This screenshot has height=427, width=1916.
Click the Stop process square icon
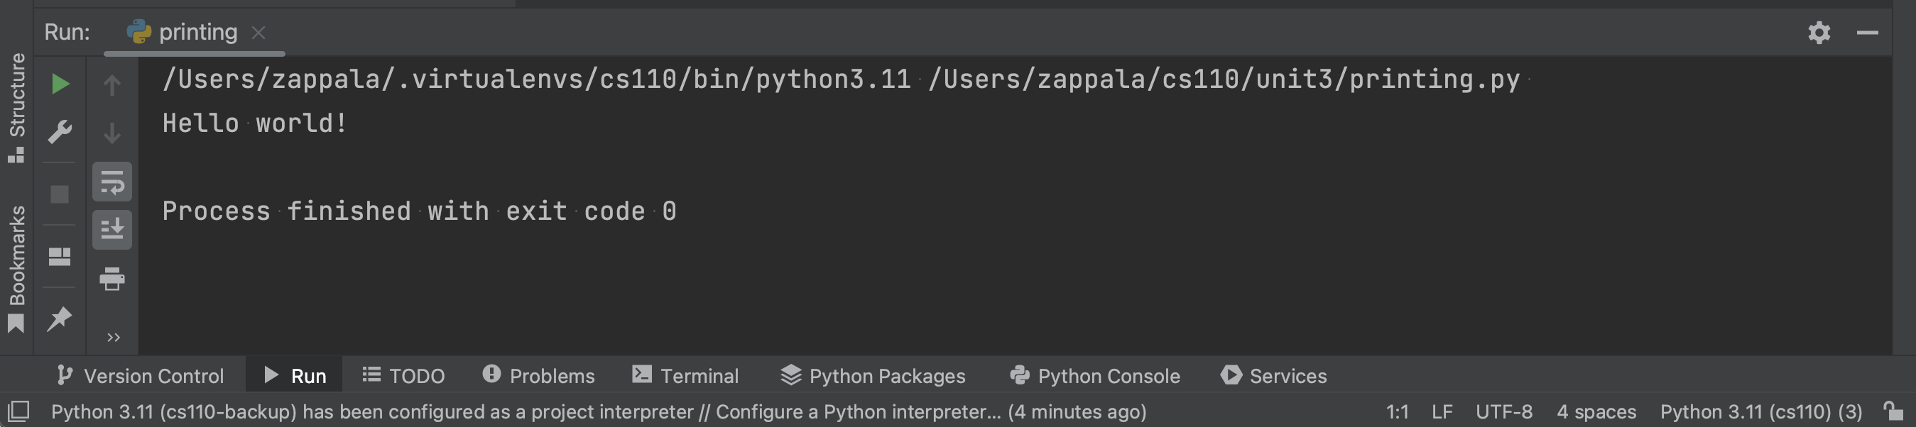(x=60, y=194)
